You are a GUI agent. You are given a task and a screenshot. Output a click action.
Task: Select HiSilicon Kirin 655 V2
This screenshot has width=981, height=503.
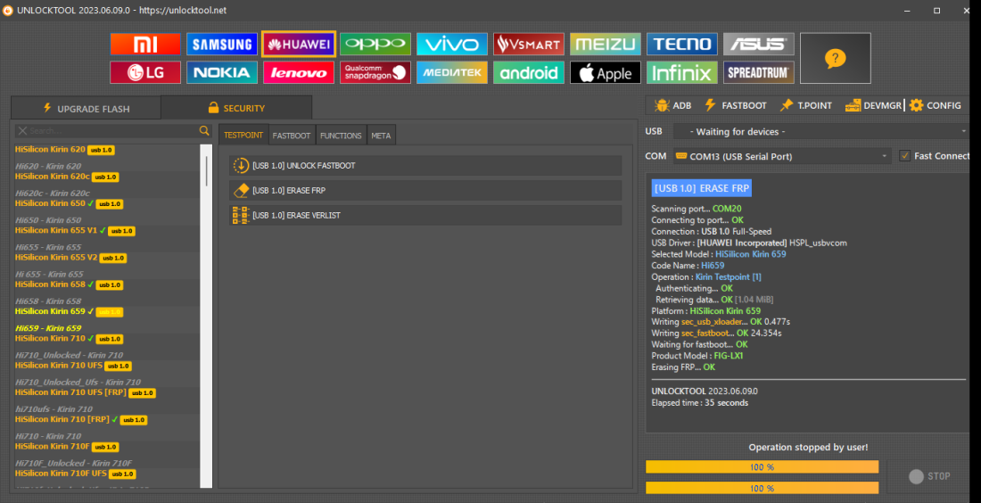pyautogui.click(x=70, y=257)
